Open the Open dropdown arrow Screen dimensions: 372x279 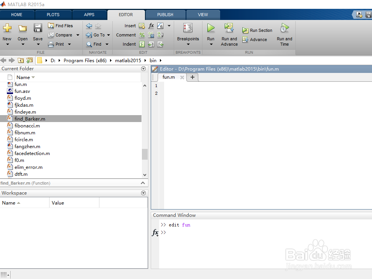pos(23,44)
